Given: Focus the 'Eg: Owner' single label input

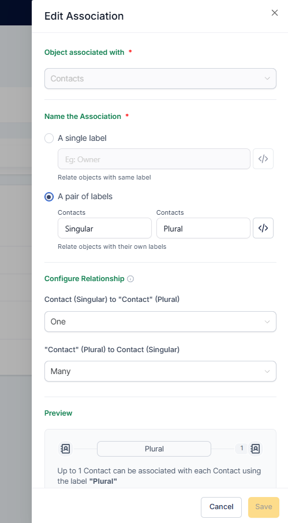Looking at the screenshot, I should coord(154,159).
